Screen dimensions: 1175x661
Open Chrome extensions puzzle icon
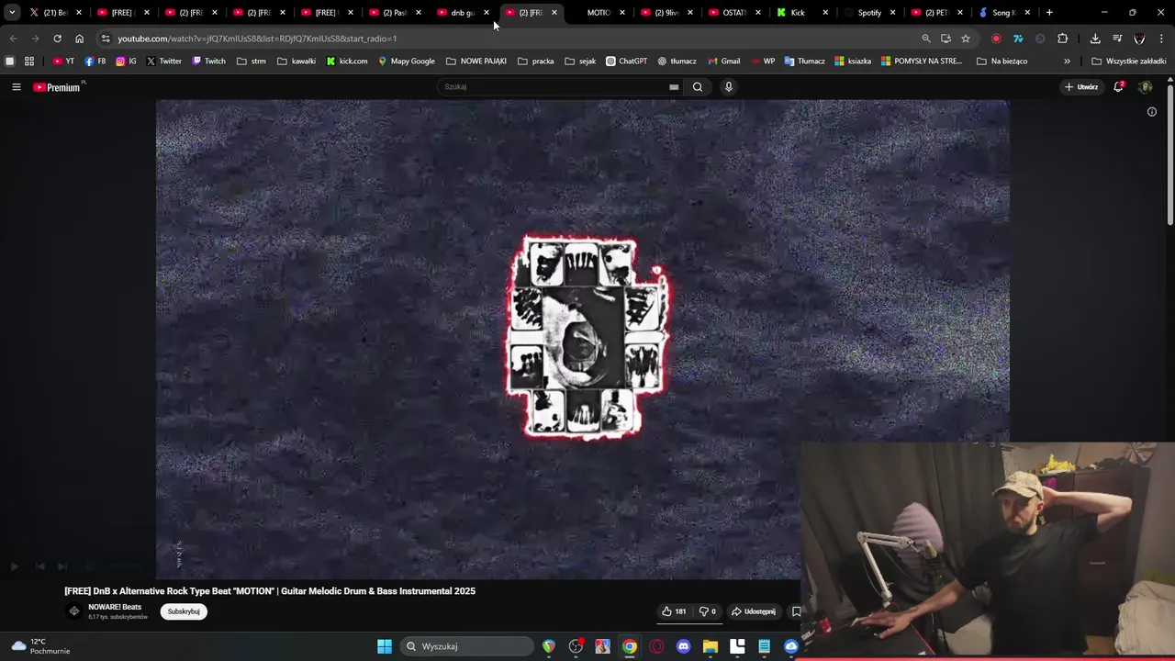click(1062, 39)
